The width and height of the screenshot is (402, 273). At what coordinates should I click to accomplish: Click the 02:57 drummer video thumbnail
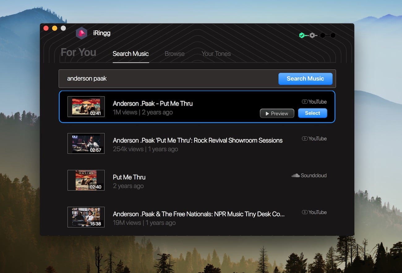[x=86, y=143]
